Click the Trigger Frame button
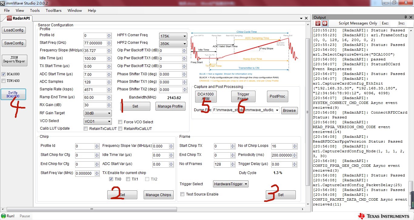The height and width of the screenshot is (220, 414). point(243,96)
